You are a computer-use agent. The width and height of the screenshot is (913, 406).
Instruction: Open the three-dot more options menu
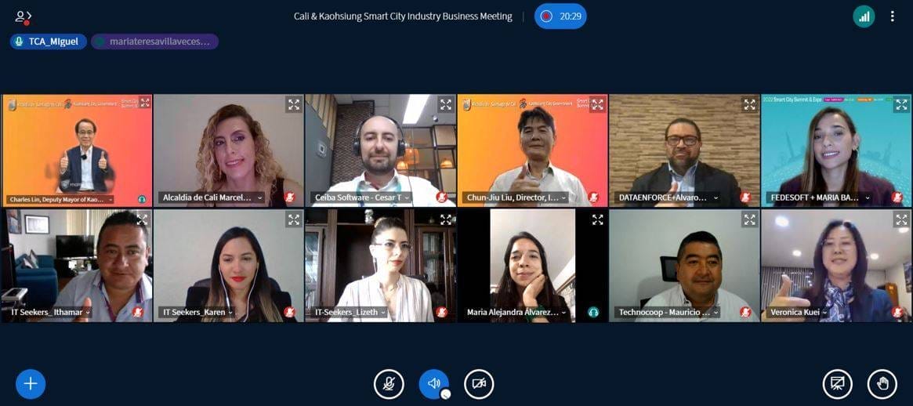pyautogui.click(x=892, y=16)
